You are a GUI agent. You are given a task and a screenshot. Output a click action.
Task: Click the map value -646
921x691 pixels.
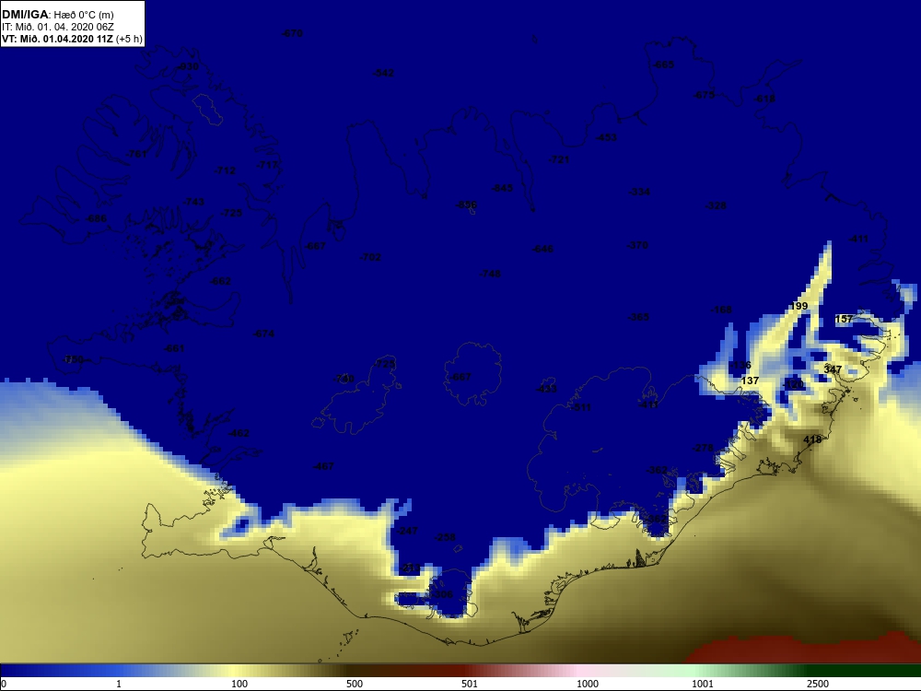point(542,249)
